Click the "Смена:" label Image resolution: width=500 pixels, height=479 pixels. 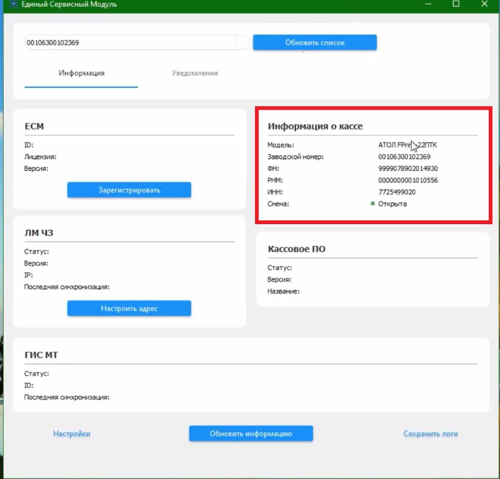tap(278, 204)
